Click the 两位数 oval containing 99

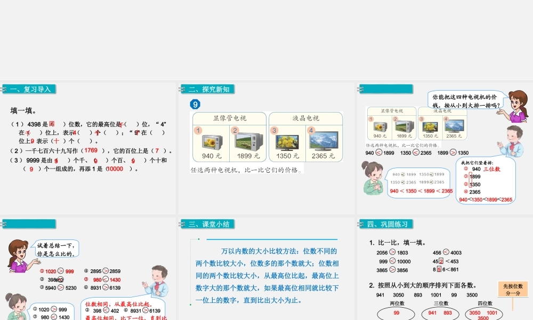pos(396,314)
